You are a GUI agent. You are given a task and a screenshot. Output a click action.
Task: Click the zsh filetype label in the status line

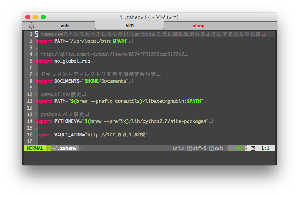pos(218,148)
